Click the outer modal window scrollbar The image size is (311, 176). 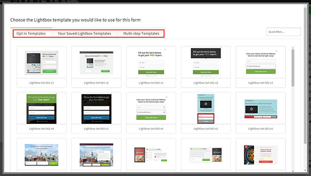click(x=305, y=75)
